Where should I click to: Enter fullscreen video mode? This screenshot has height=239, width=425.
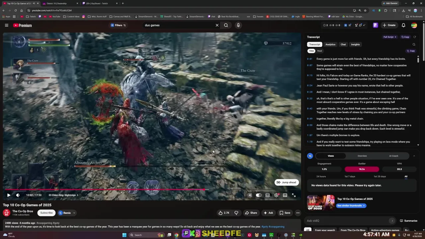[x=294, y=195]
